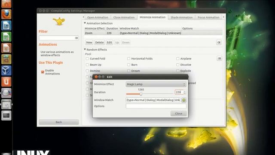Click the Duration value field showing 220

(x=179, y=92)
